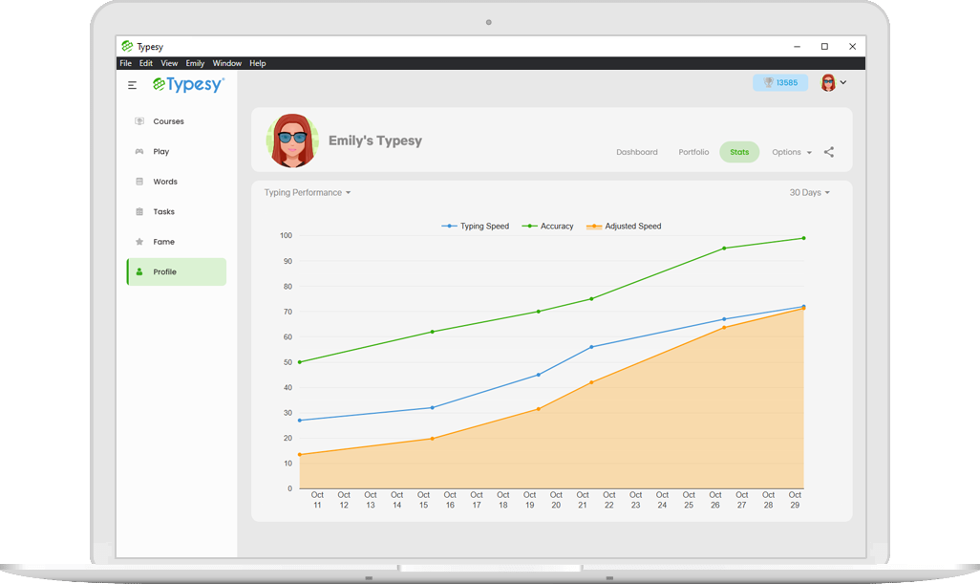Click the Courses icon in sidebar
980x584 pixels.
click(139, 121)
